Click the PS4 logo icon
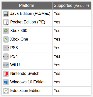The image size is (93, 97). [6, 56]
